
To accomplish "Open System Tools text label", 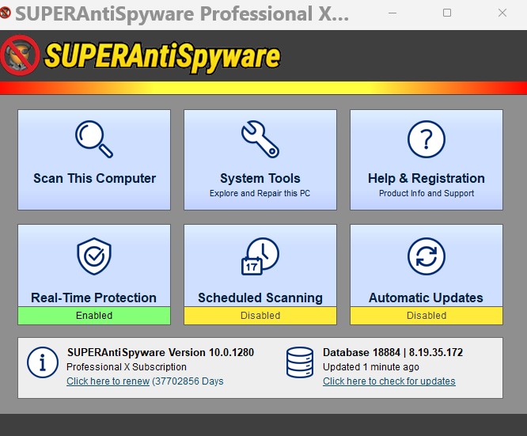I will [x=260, y=178].
